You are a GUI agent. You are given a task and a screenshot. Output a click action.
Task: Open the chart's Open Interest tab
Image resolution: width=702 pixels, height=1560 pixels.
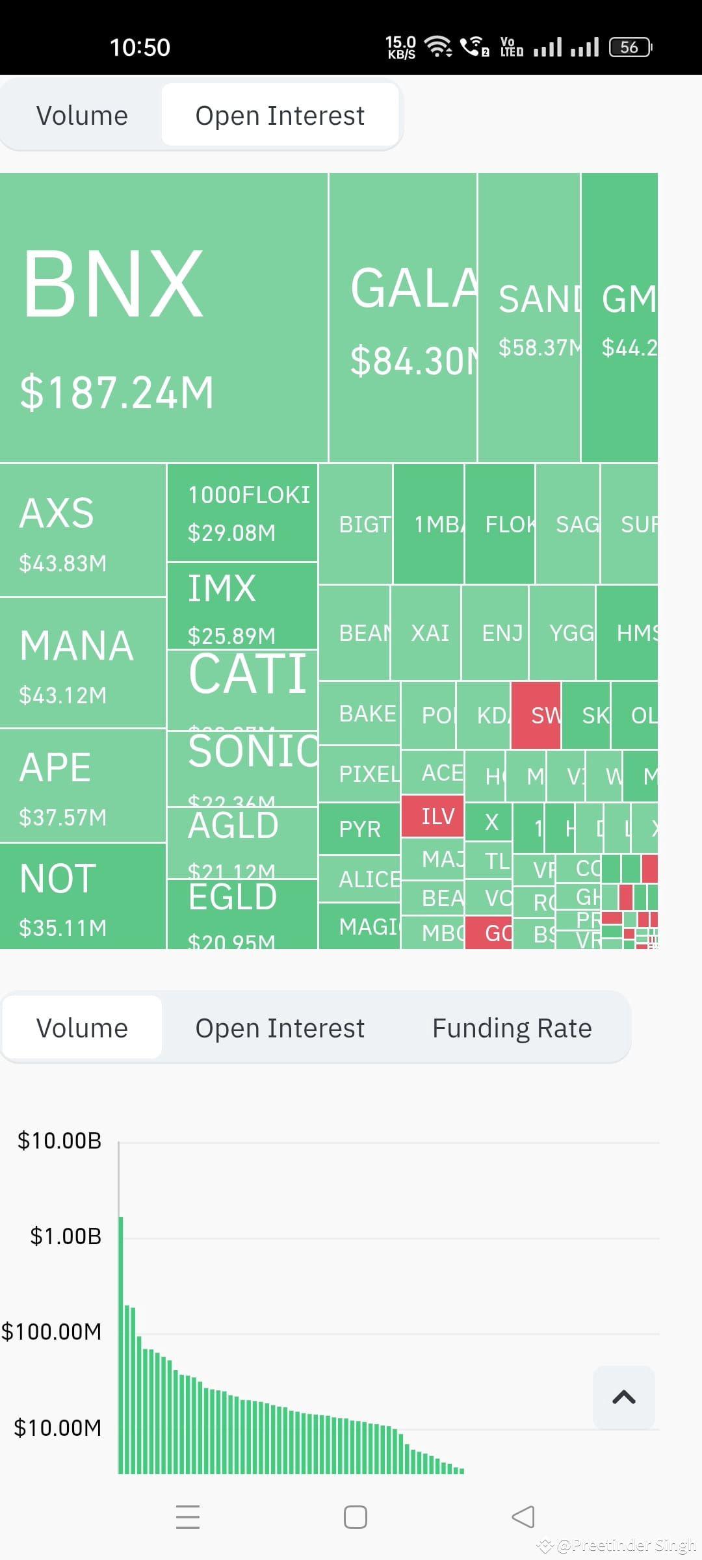(280, 1028)
